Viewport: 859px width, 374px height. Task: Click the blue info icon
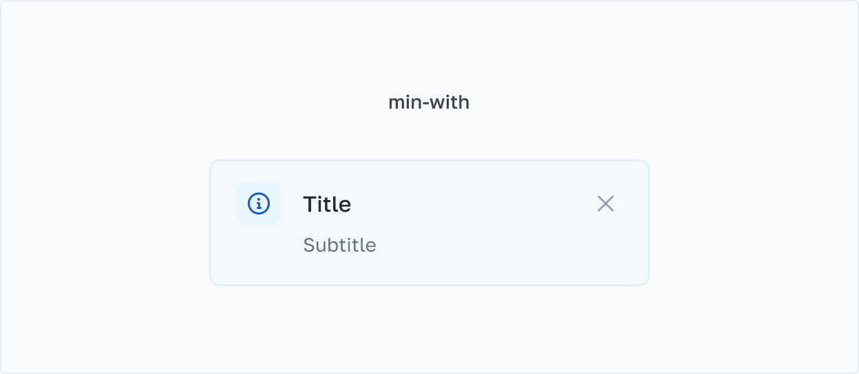coord(259,203)
